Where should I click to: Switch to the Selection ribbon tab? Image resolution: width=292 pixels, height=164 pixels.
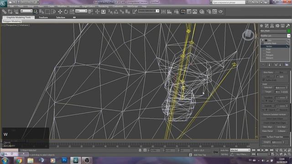point(61,17)
